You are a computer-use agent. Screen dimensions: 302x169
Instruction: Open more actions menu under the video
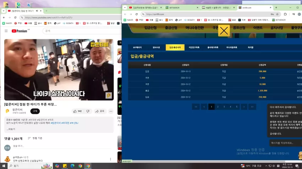pyautogui.click(x=111, y=111)
